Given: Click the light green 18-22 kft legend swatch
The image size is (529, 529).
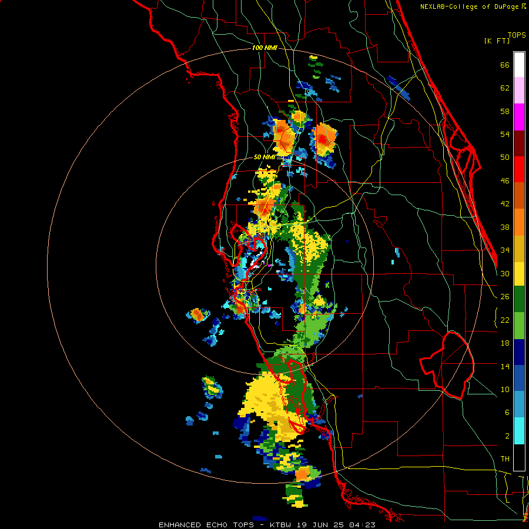Looking at the screenshot, I should pos(519,325).
